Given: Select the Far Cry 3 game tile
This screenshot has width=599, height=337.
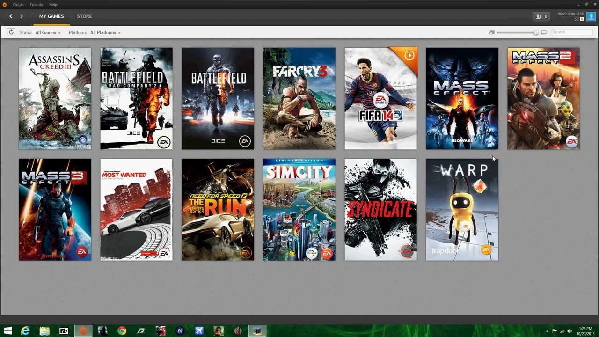Looking at the screenshot, I should 299,98.
